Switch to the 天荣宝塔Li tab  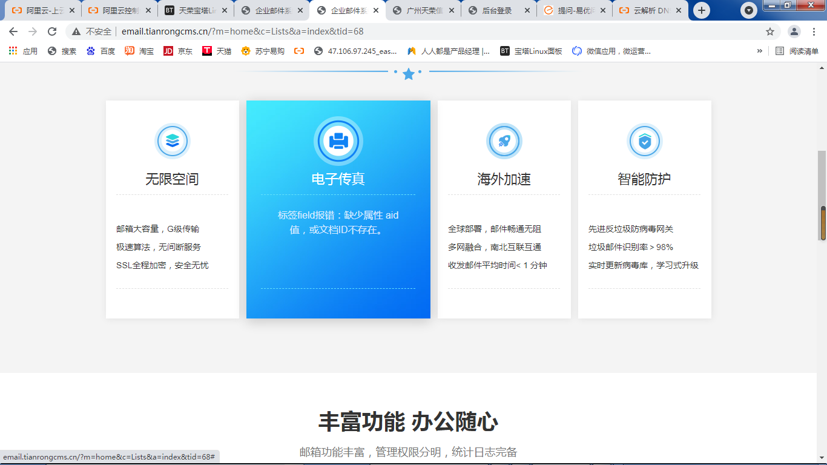tap(195, 10)
